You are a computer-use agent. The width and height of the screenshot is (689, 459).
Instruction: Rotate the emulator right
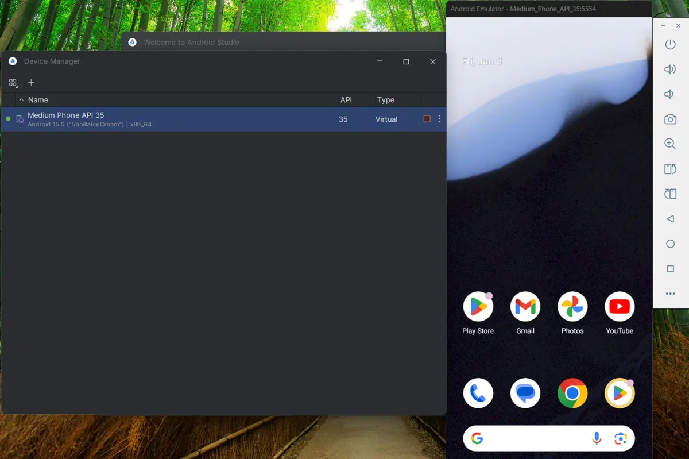coord(670,194)
